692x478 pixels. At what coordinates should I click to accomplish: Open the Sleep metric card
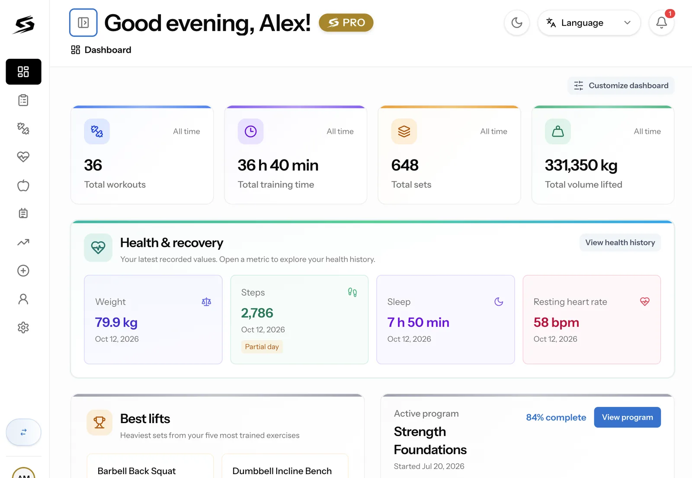(x=445, y=319)
